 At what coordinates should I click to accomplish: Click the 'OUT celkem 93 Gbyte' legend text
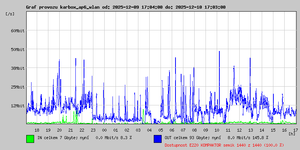[186, 138]
